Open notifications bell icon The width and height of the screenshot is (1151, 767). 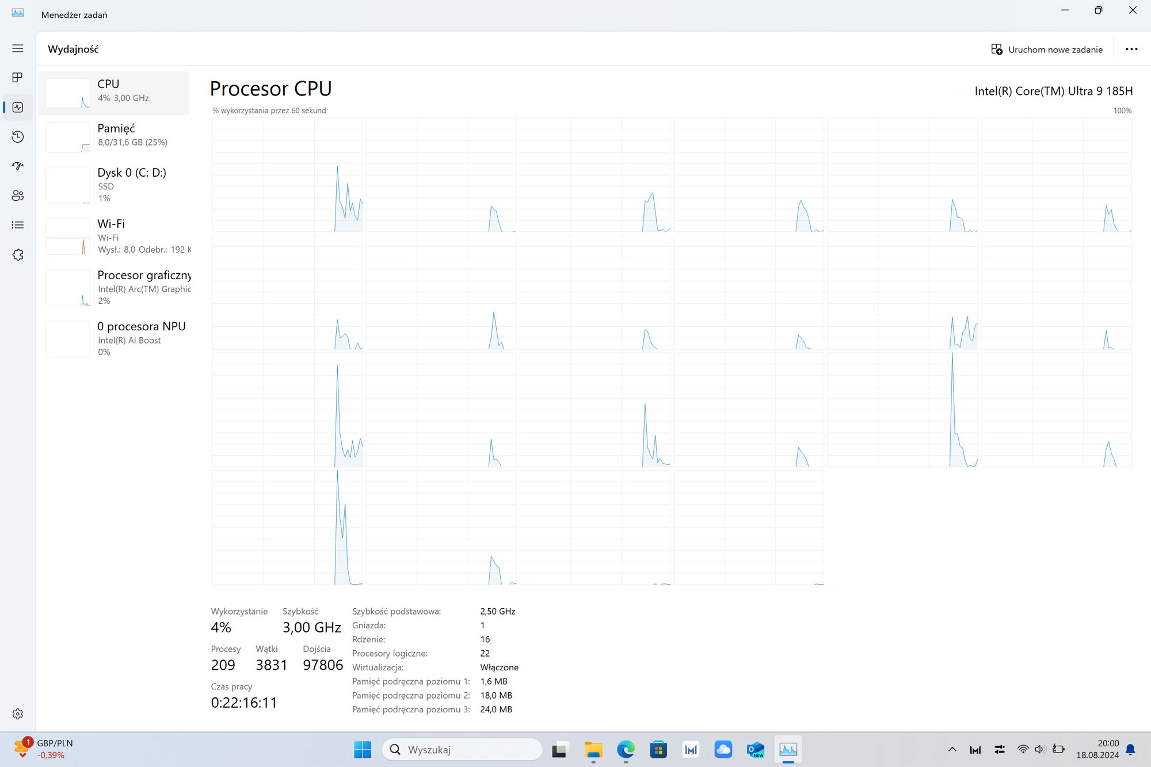coord(1130,749)
